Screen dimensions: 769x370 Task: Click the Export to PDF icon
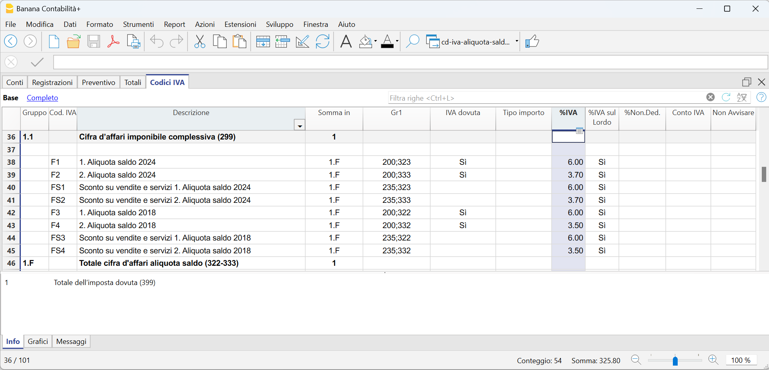113,42
